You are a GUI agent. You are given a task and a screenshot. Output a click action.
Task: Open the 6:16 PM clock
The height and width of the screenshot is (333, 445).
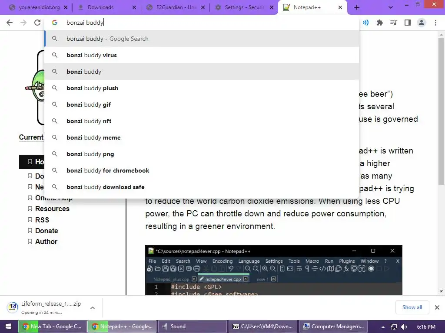click(x=426, y=327)
